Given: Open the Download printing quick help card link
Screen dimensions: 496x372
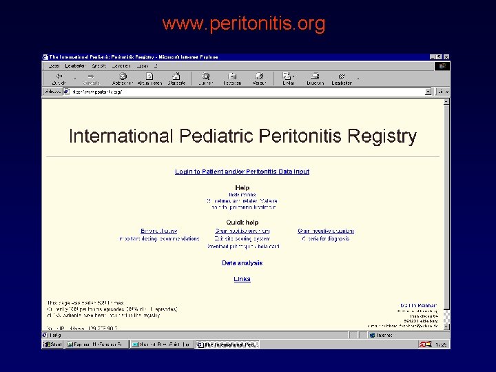Looking at the screenshot, I should (x=243, y=246).
